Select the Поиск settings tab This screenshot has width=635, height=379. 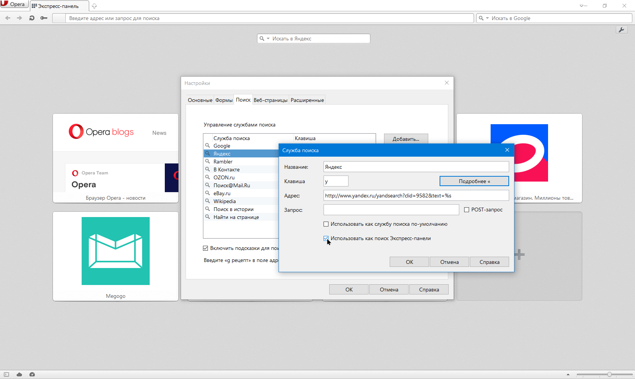(243, 100)
